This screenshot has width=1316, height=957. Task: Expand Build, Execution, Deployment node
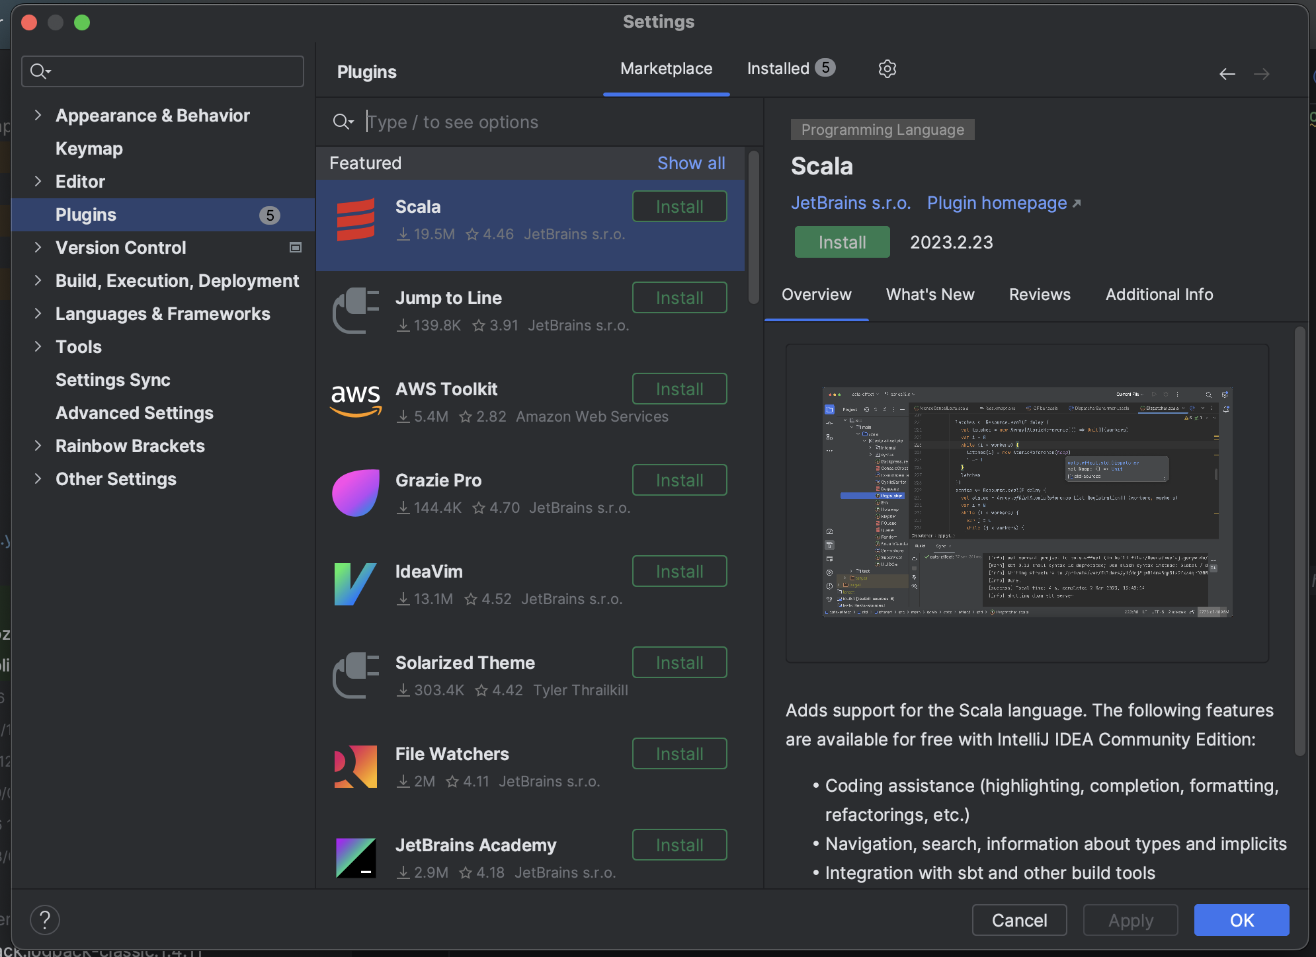38,280
